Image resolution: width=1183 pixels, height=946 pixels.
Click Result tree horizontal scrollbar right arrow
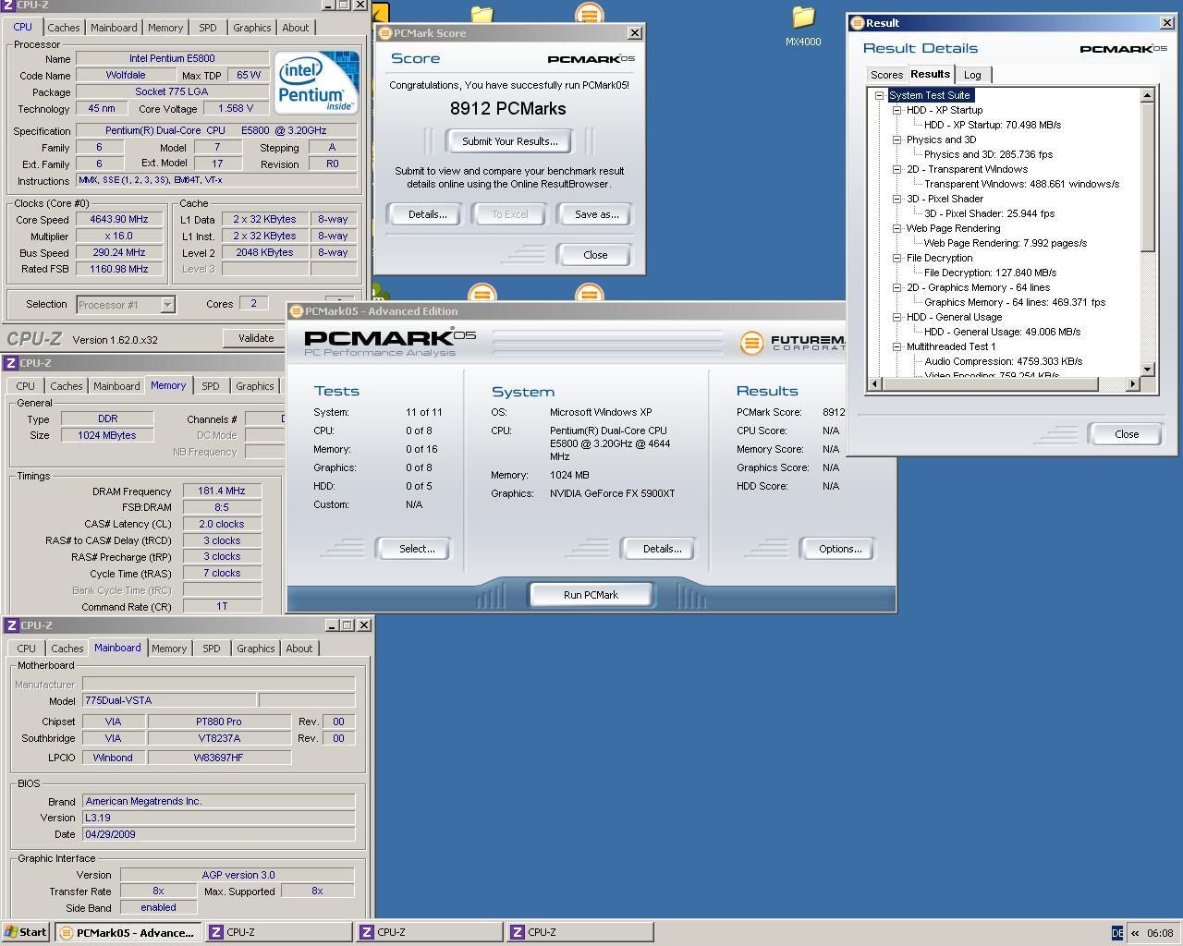[1132, 383]
